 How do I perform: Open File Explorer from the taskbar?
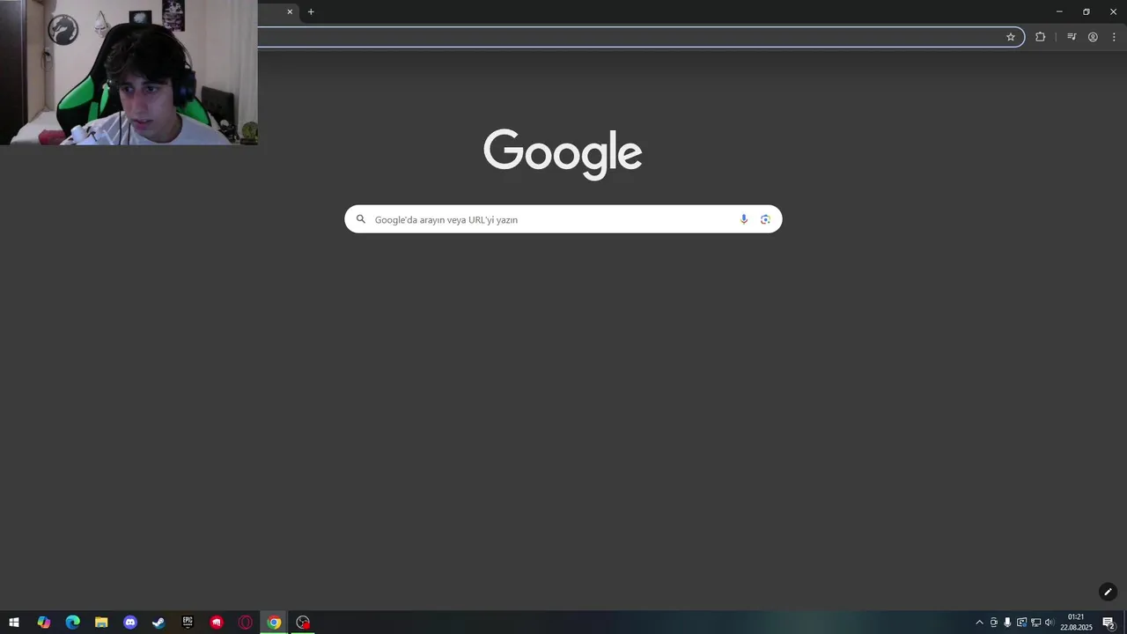[x=101, y=623]
